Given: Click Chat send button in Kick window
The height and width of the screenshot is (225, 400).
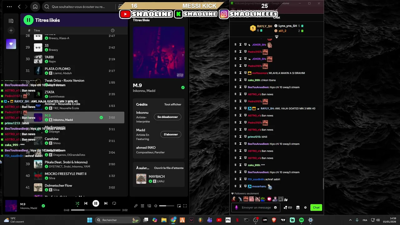Looking at the screenshot, I should coord(316,207).
